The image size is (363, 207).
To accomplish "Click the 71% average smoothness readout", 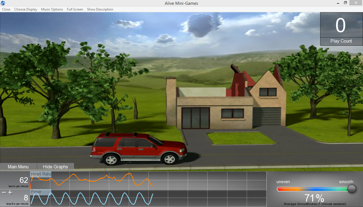I will point(314,198).
